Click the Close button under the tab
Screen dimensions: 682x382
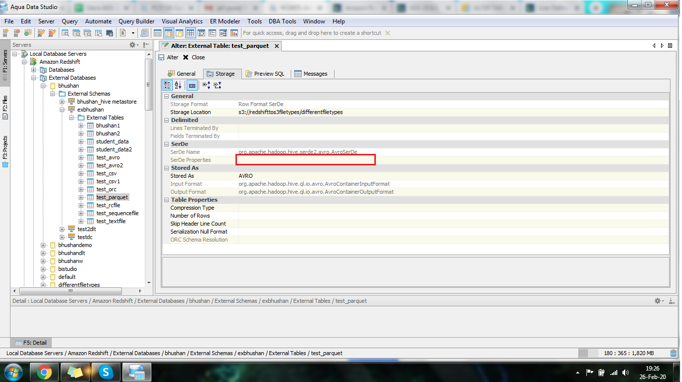click(194, 57)
